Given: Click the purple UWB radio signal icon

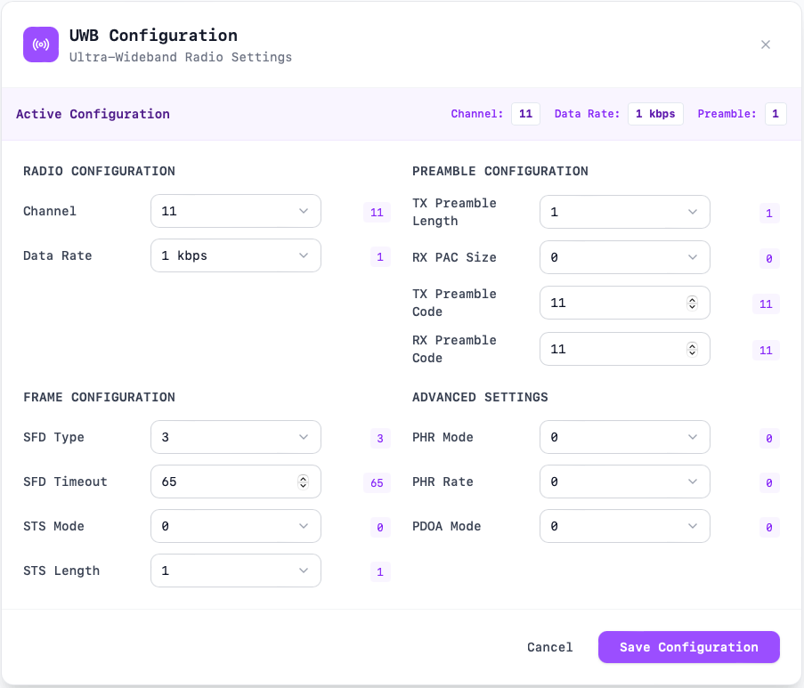Looking at the screenshot, I should point(41,45).
